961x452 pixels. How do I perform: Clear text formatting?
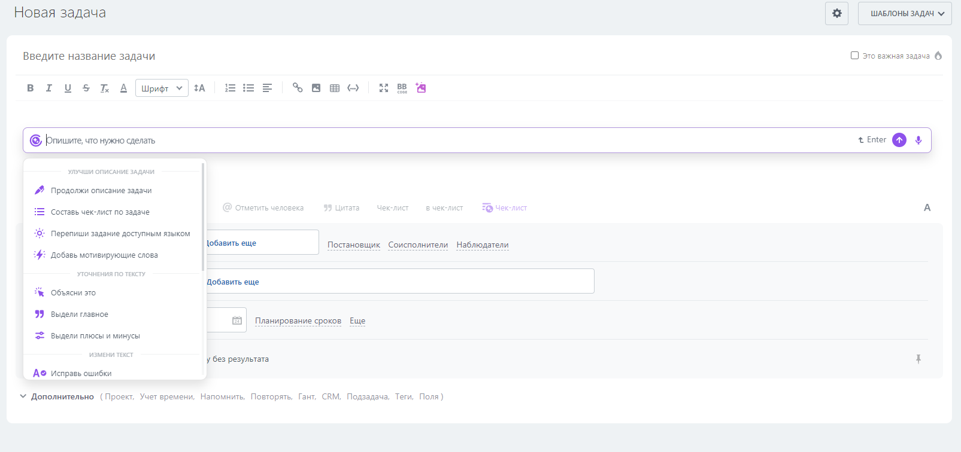[x=105, y=88]
